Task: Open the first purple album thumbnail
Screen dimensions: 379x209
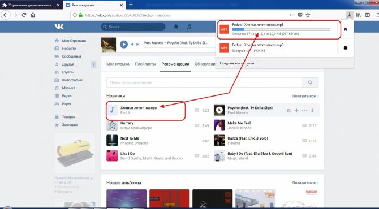Action: (x=126, y=199)
